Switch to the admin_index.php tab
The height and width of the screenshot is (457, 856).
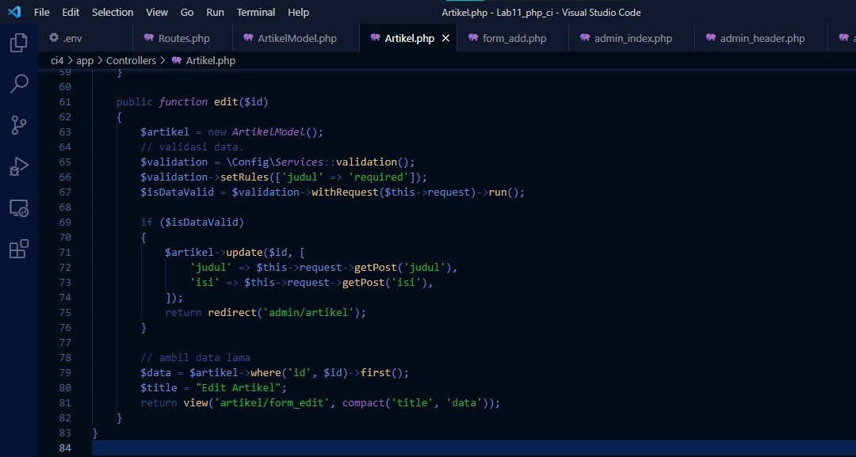pos(635,37)
